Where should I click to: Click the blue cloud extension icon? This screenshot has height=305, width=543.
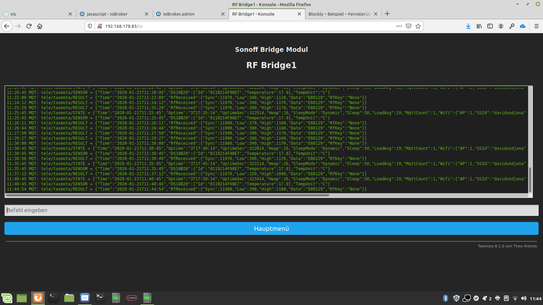[x=523, y=26]
